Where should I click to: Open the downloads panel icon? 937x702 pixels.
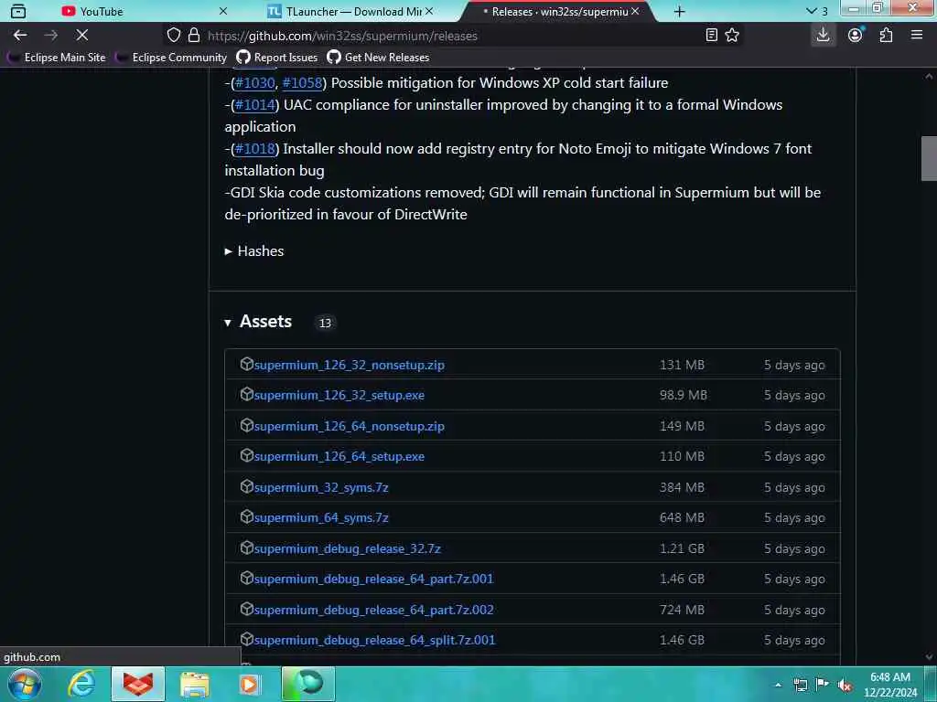[823, 36]
